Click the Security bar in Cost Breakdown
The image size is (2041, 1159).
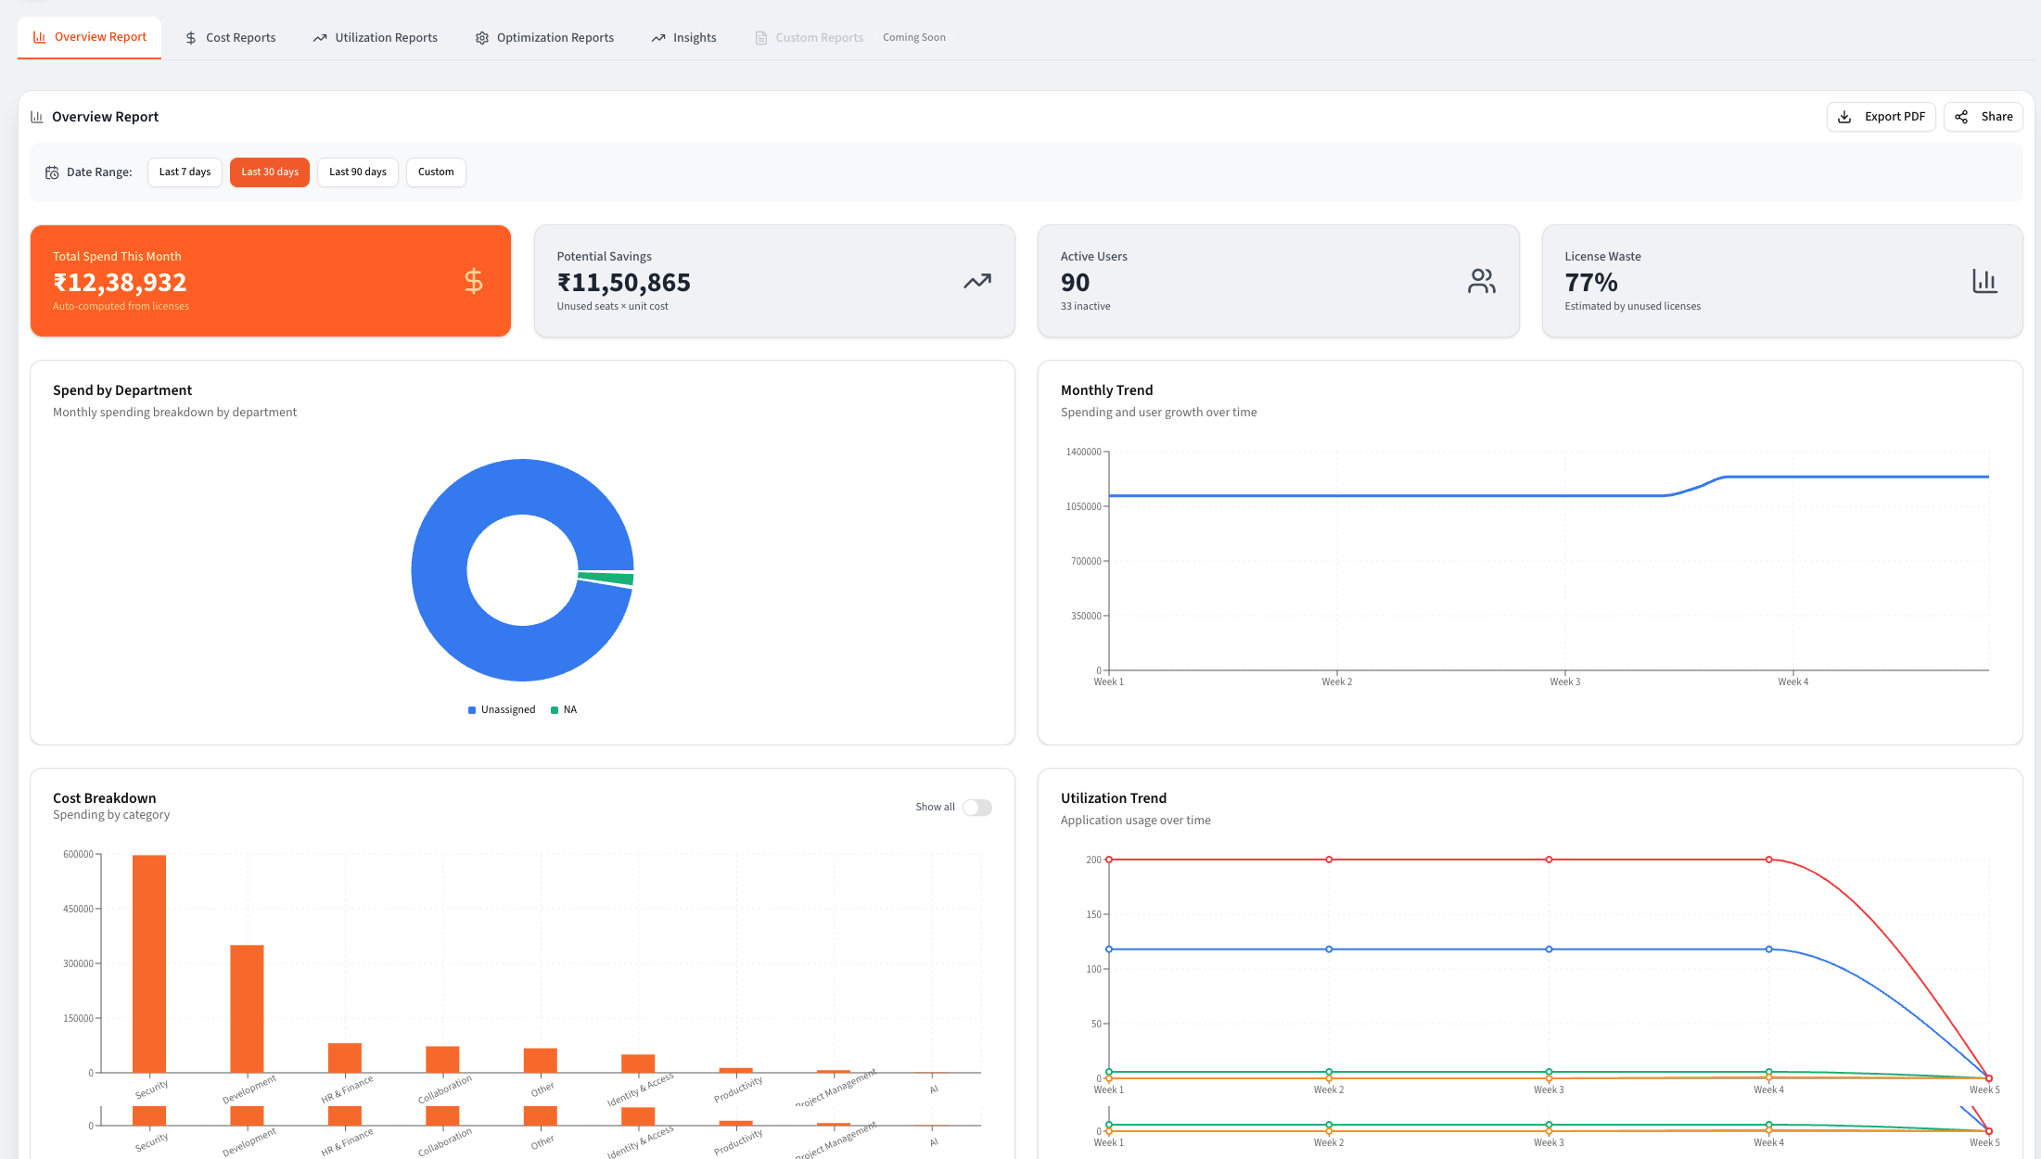(x=149, y=962)
